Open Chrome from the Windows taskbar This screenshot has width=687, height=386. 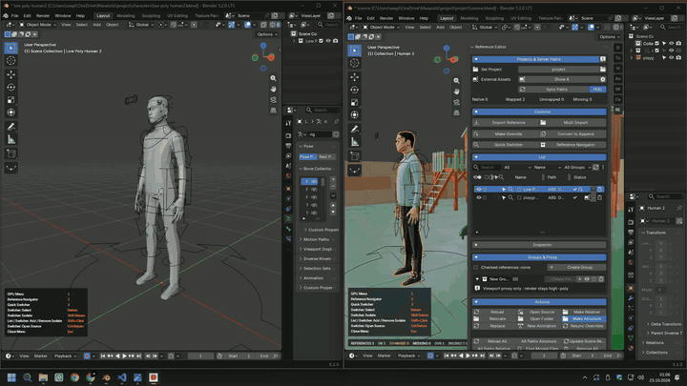click(x=74, y=377)
